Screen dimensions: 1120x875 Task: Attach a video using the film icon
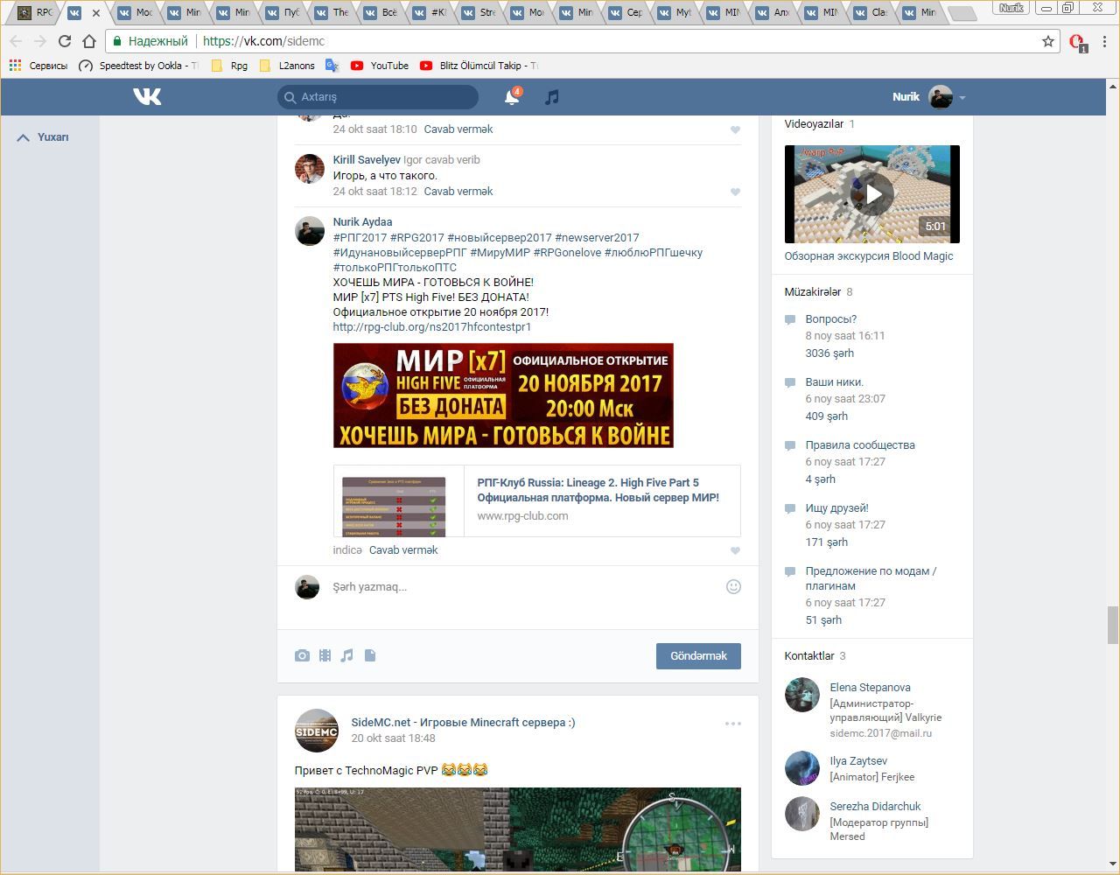pyautogui.click(x=325, y=655)
